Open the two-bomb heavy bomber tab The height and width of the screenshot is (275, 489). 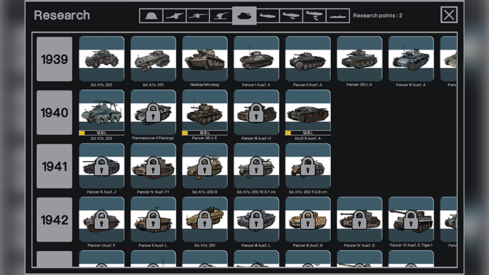click(314, 16)
